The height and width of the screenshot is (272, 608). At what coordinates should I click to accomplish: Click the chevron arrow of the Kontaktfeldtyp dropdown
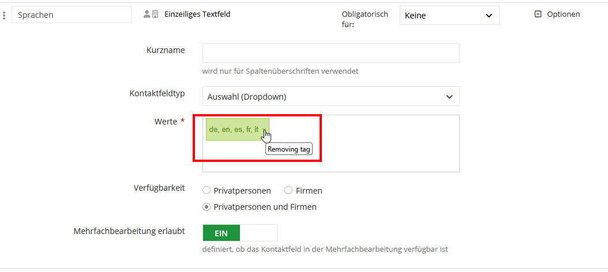tap(449, 97)
